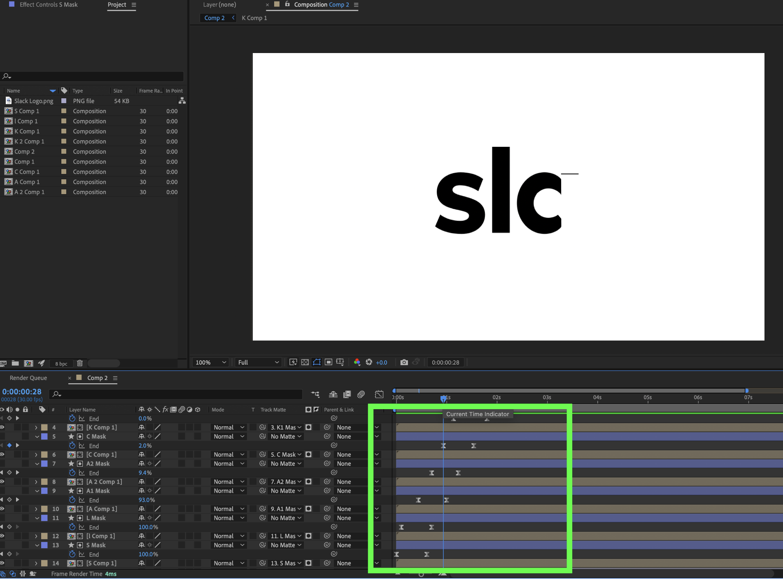This screenshot has height=579, width=783.
Task: Click Fast Previews icon in viewer
Action: point(293,362)
